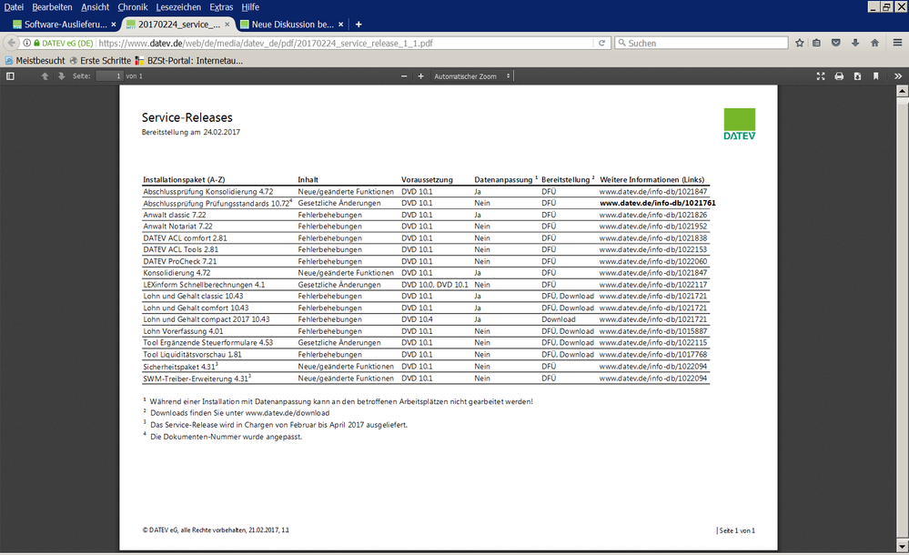The height and width of the screenshot is (555, 909).
Task: Open info-db link 1022153 for DATEV ACL Tools
Action: (653, 249)
